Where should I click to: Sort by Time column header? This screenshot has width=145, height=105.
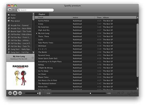(98, 18)
